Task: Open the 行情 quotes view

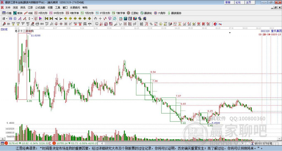Action: pyautogui.click(x=7, y=13)
